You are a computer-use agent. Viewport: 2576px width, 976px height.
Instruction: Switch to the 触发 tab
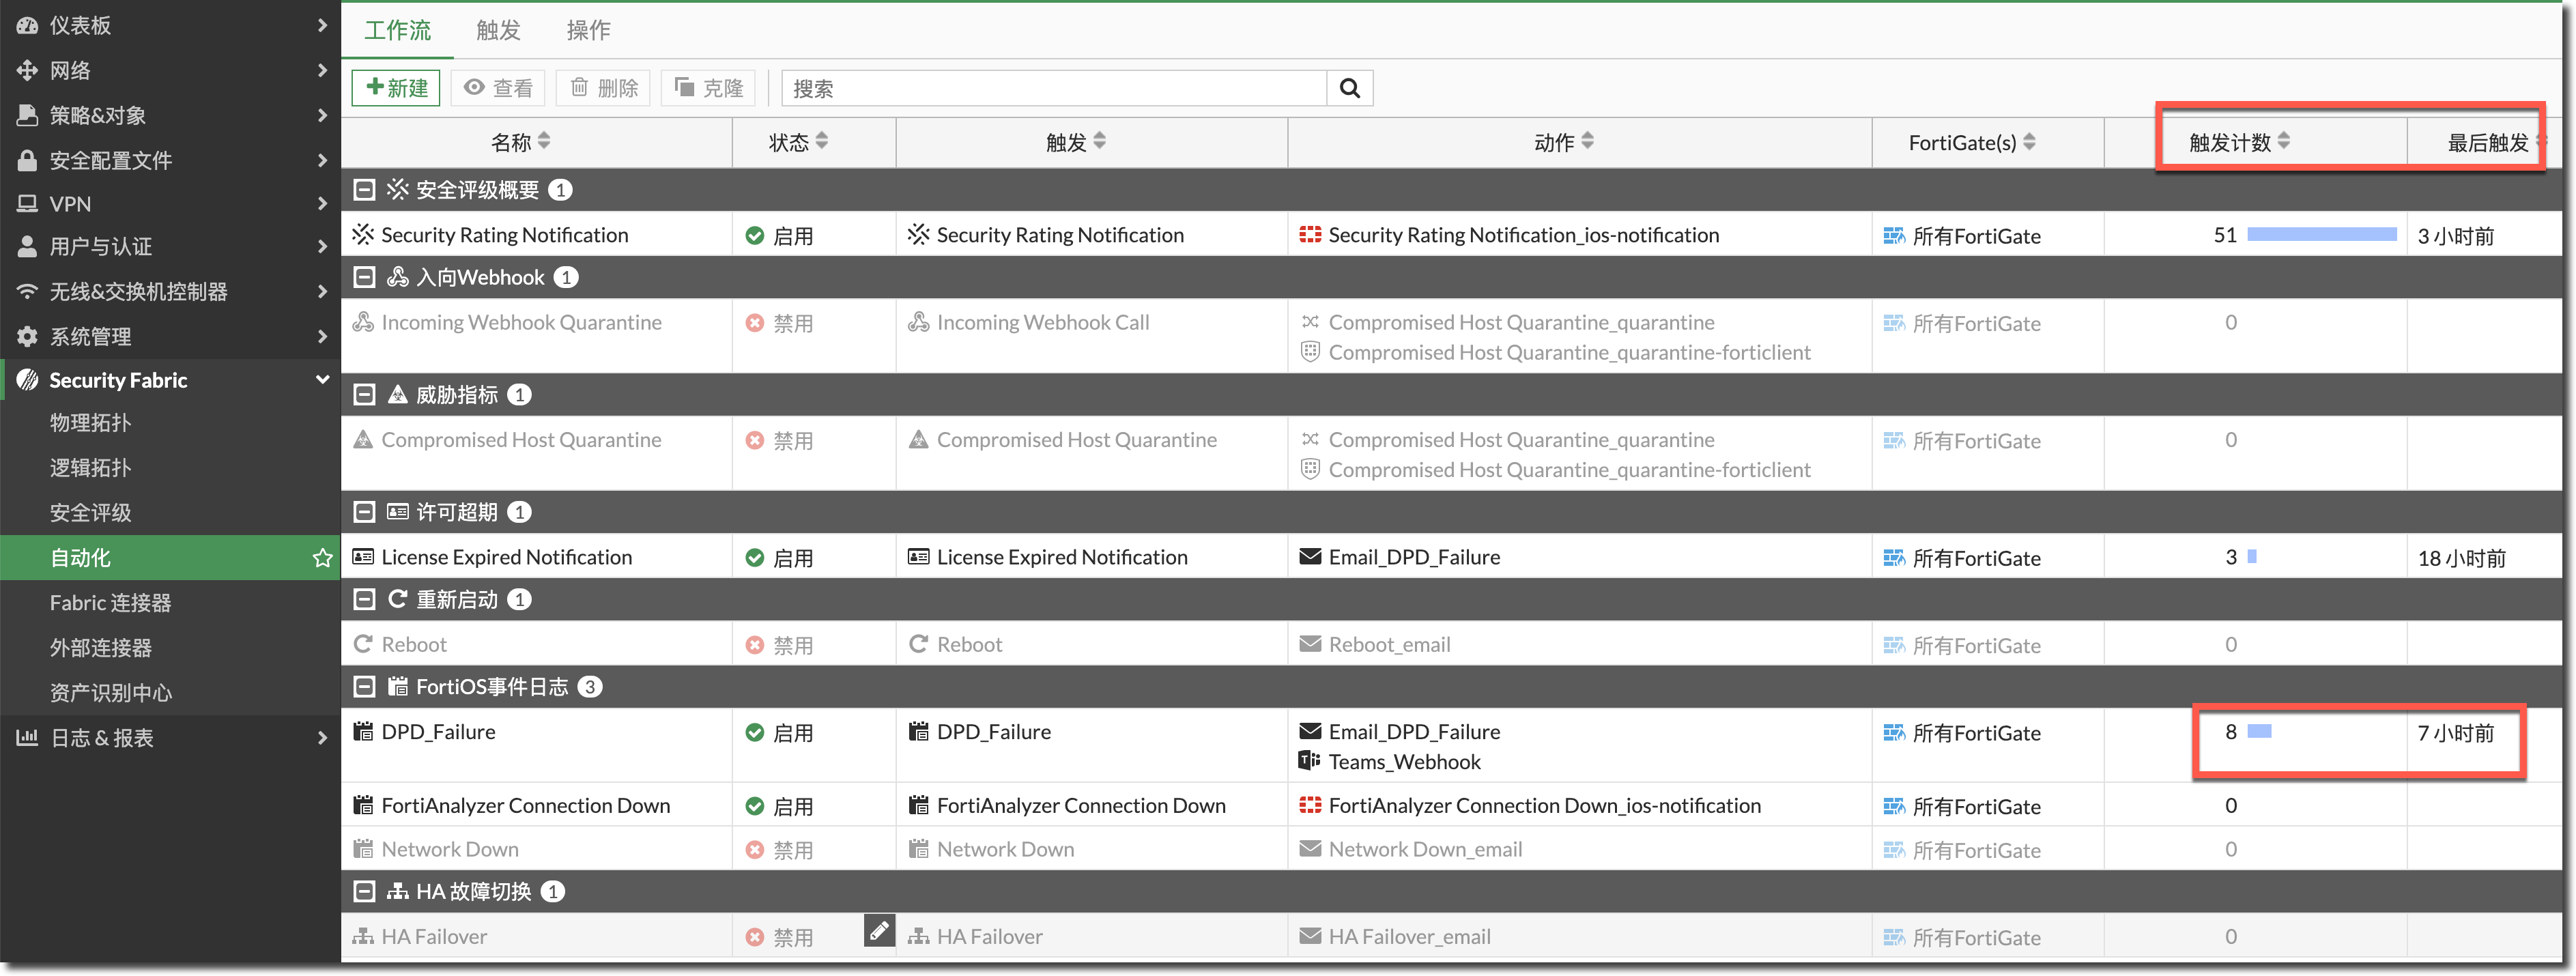498,30
